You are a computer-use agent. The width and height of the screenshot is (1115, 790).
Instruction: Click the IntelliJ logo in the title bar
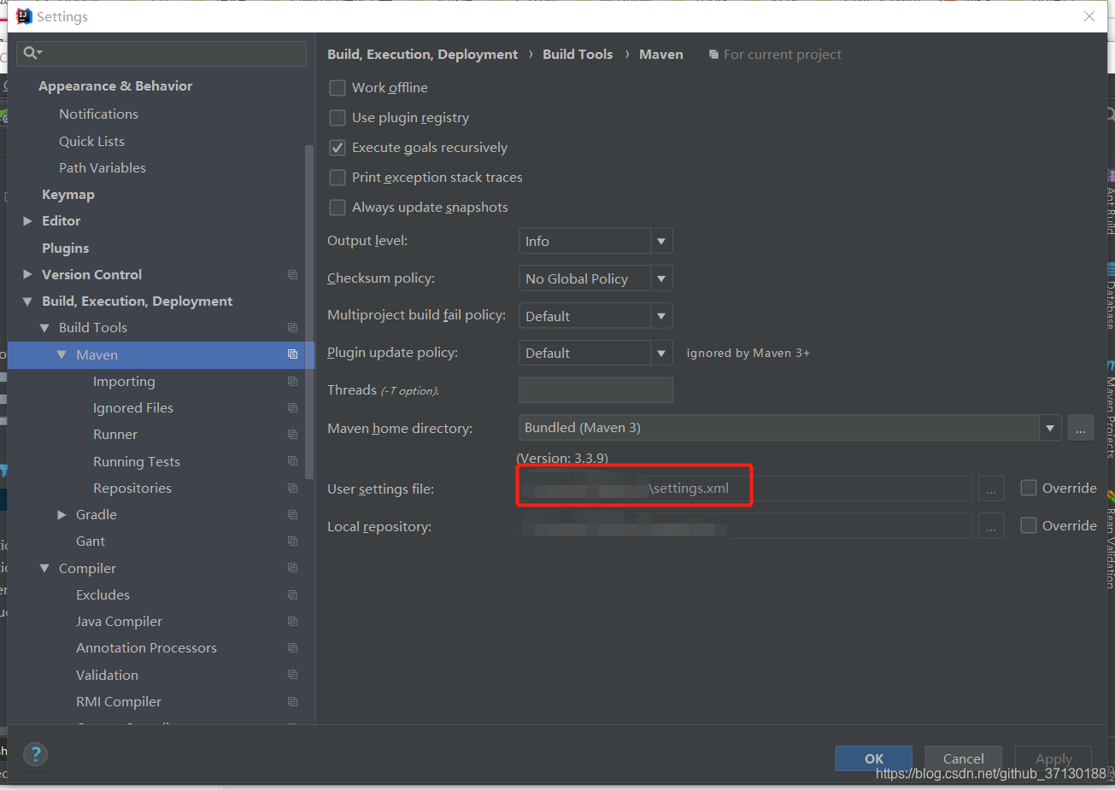[23, 16]
